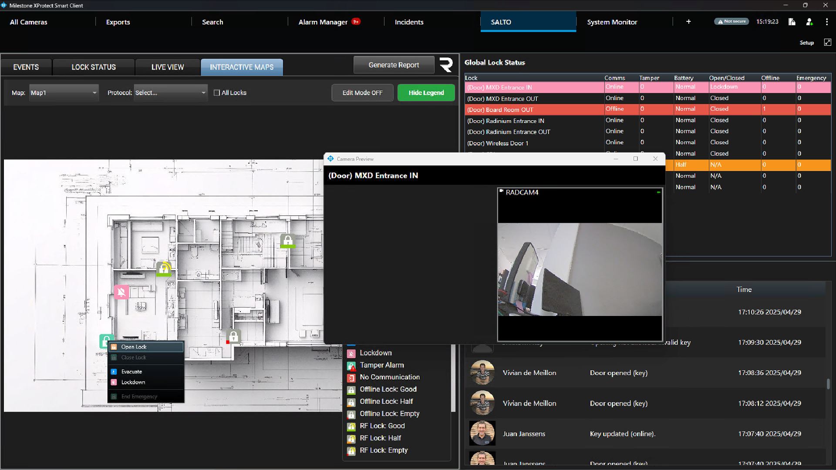
Task: Click the events list vertical scrollbar
Action: tap(828, 384)
